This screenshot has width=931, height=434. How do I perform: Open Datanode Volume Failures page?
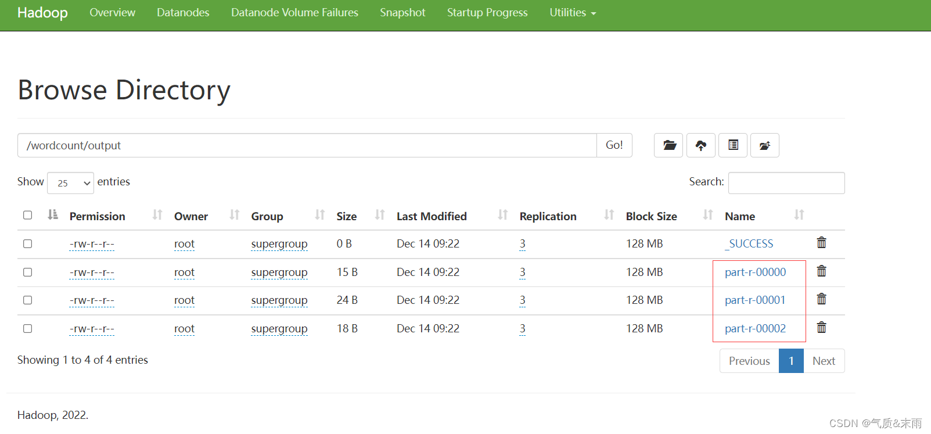[294, 12]
